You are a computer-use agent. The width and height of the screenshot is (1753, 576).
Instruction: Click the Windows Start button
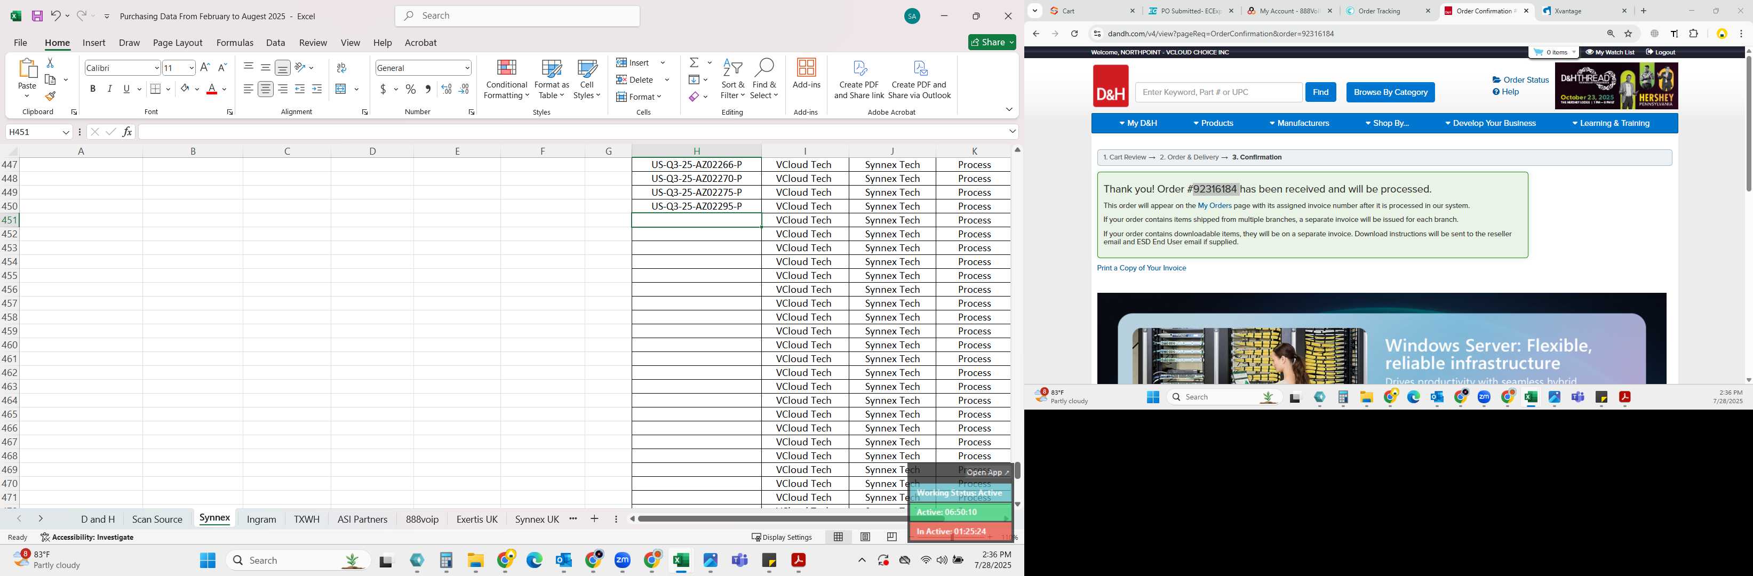[208, 561]
